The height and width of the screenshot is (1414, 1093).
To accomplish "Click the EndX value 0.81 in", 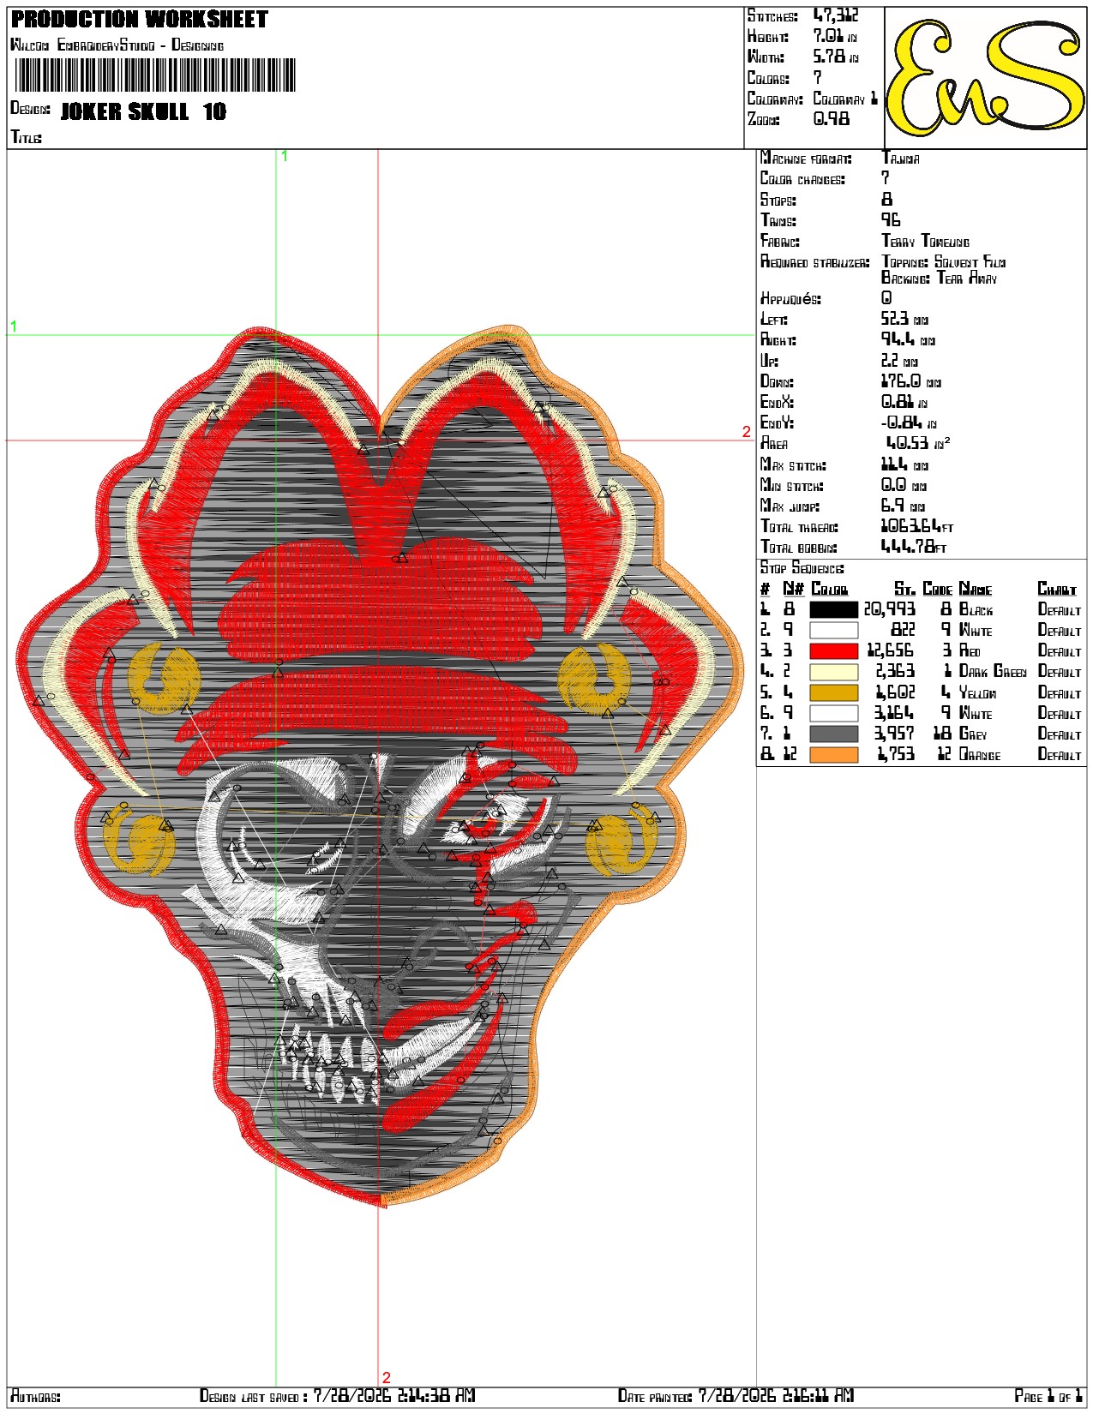I will click(905, 402).
